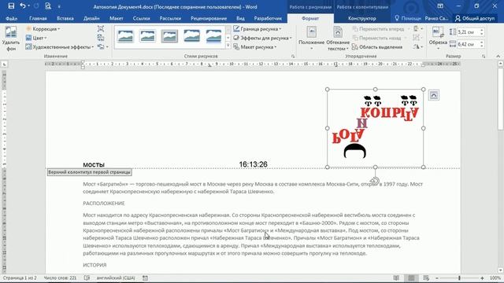Switch to the Рассылки tab
This screenshot has width=504, height=283.
(170, 18)
